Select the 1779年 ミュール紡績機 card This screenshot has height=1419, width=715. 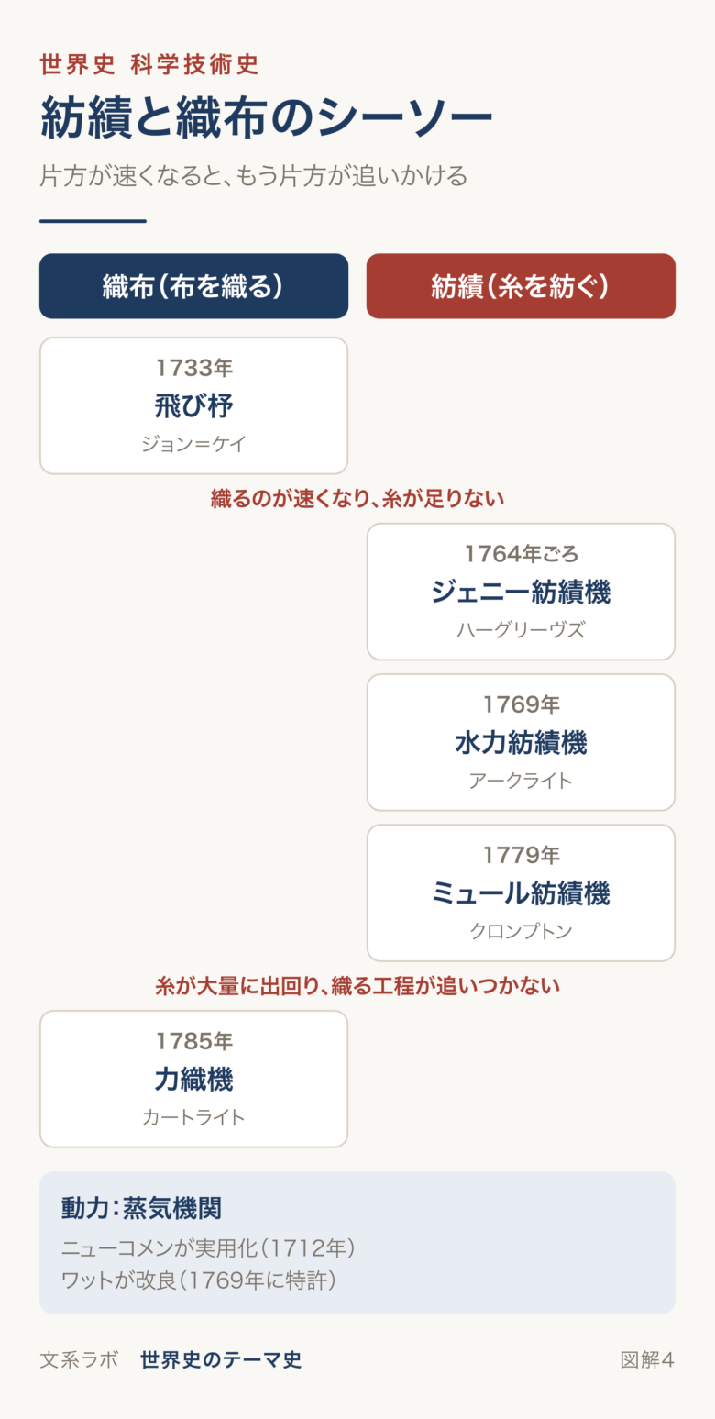tap(521, 892)
